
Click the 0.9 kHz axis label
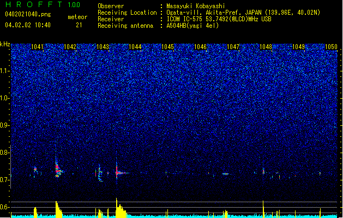click(x=4, y=125)
